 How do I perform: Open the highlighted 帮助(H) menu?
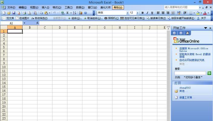[118, 7]
